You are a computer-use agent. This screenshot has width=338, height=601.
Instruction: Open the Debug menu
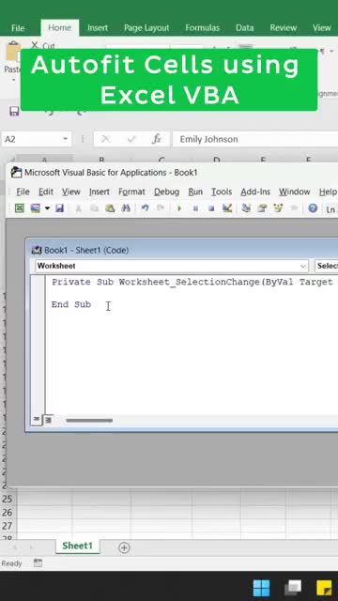166,192
